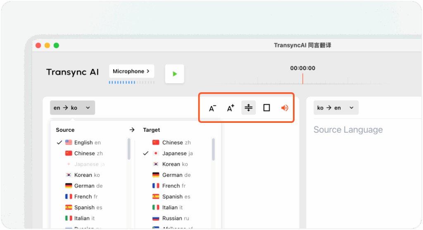
Task: Pick German de from Source list
Action: 88,186
